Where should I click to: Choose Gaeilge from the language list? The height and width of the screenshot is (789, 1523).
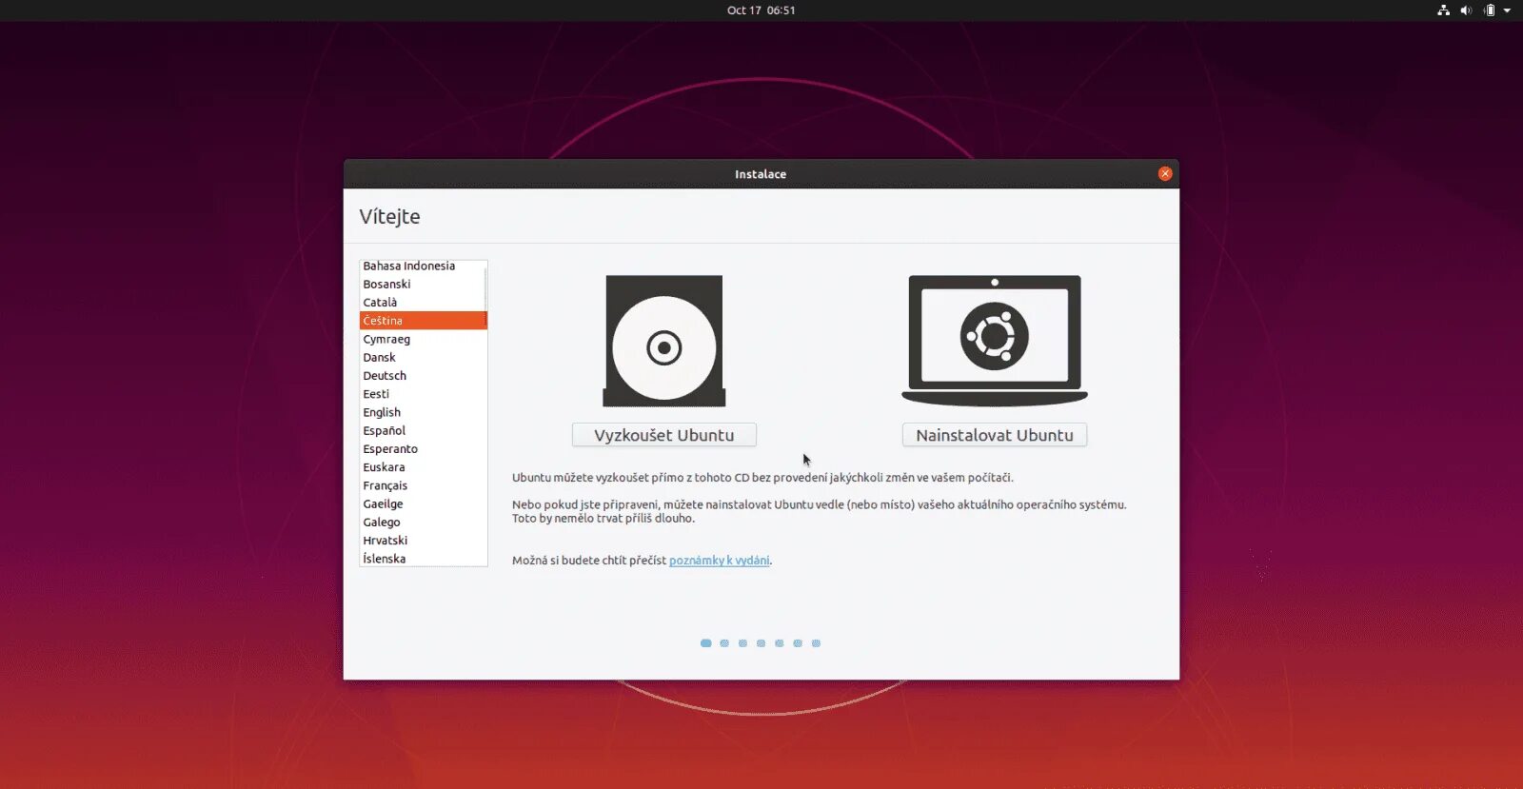[423, 503]
